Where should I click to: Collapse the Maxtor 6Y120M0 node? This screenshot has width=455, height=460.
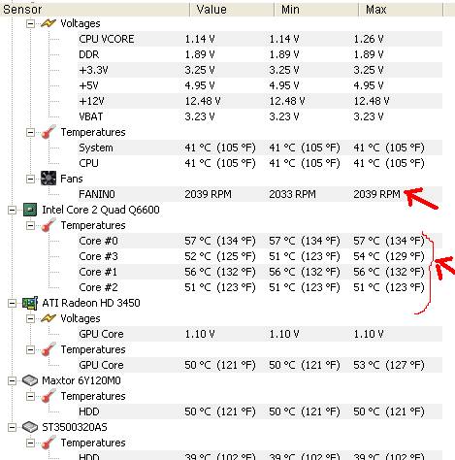pos(12,380)
